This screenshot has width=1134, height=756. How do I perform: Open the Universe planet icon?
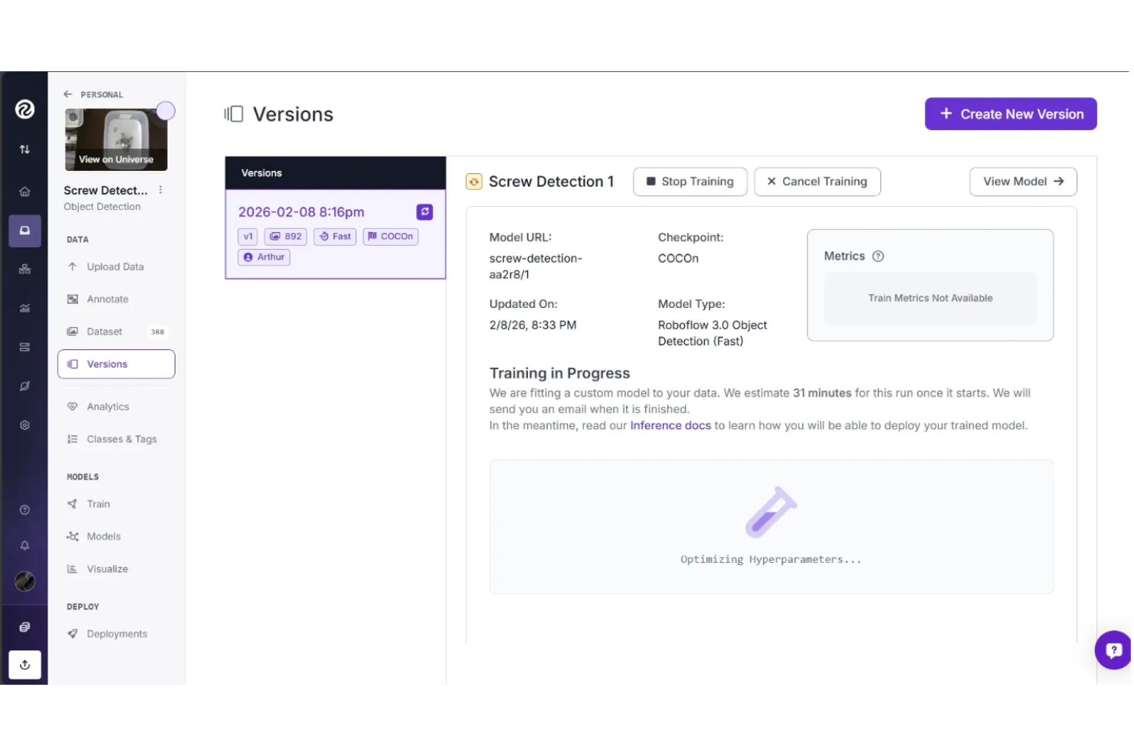(25, 385)
